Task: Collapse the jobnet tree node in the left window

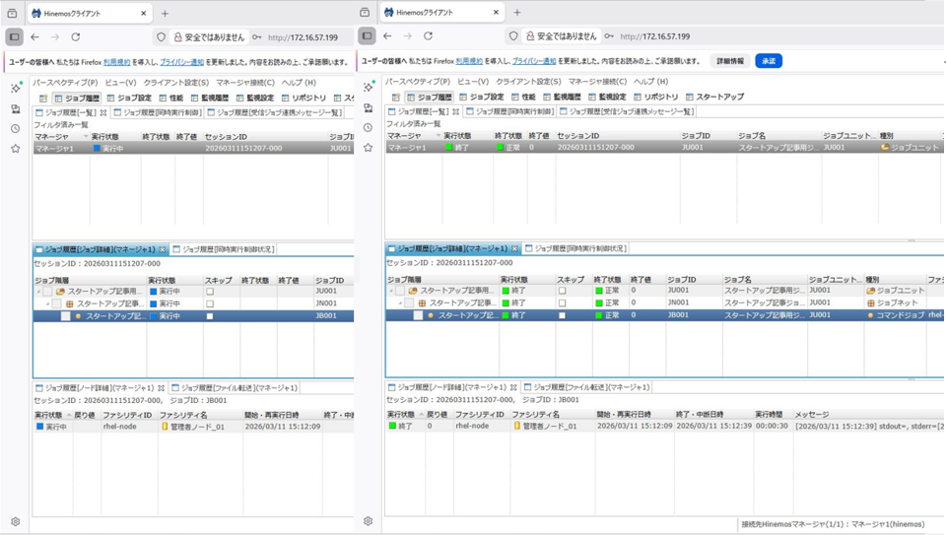Action: coord(47,304)
